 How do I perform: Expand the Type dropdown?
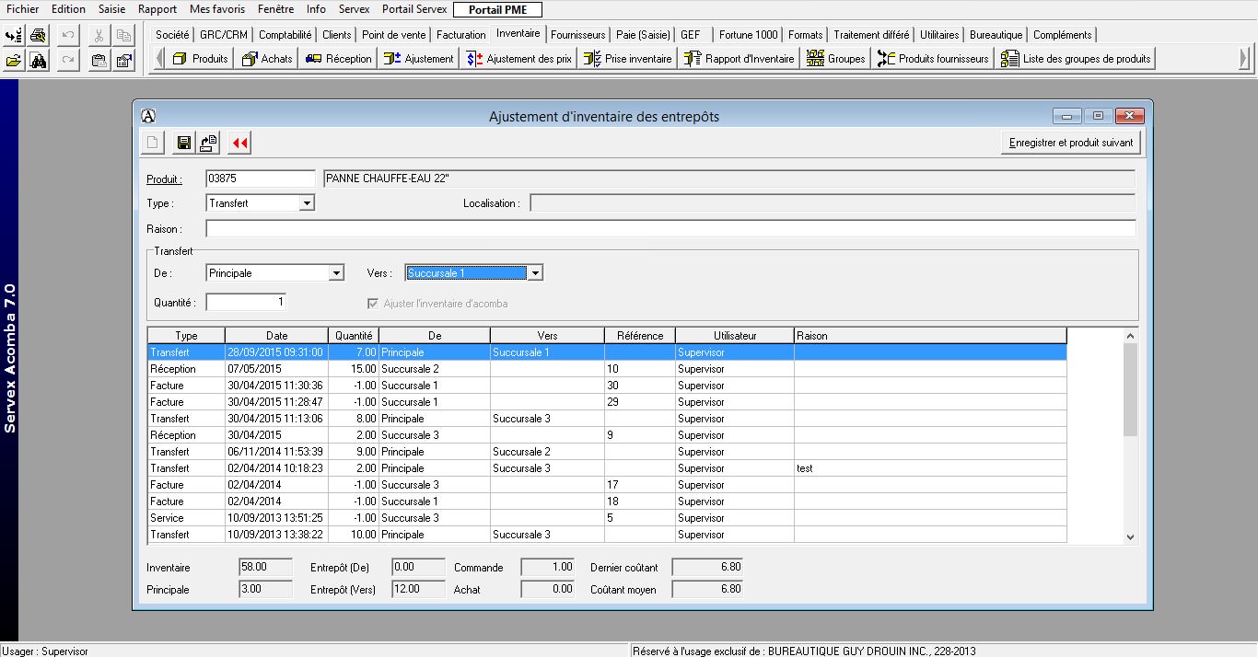coord(307,203)
